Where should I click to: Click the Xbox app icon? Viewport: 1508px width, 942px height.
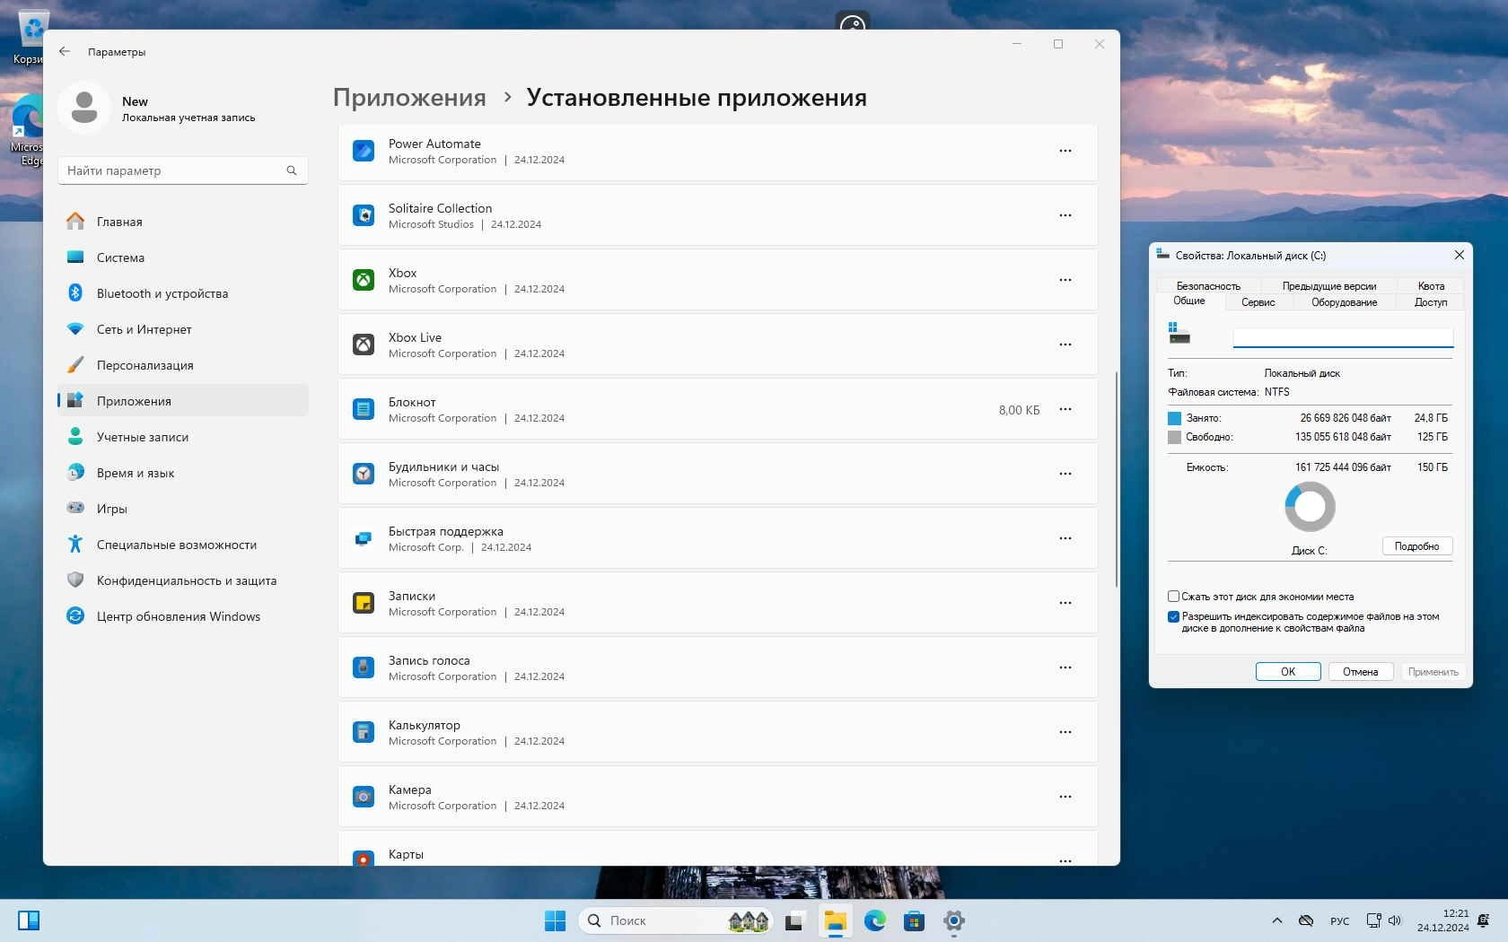coord(364,280)
